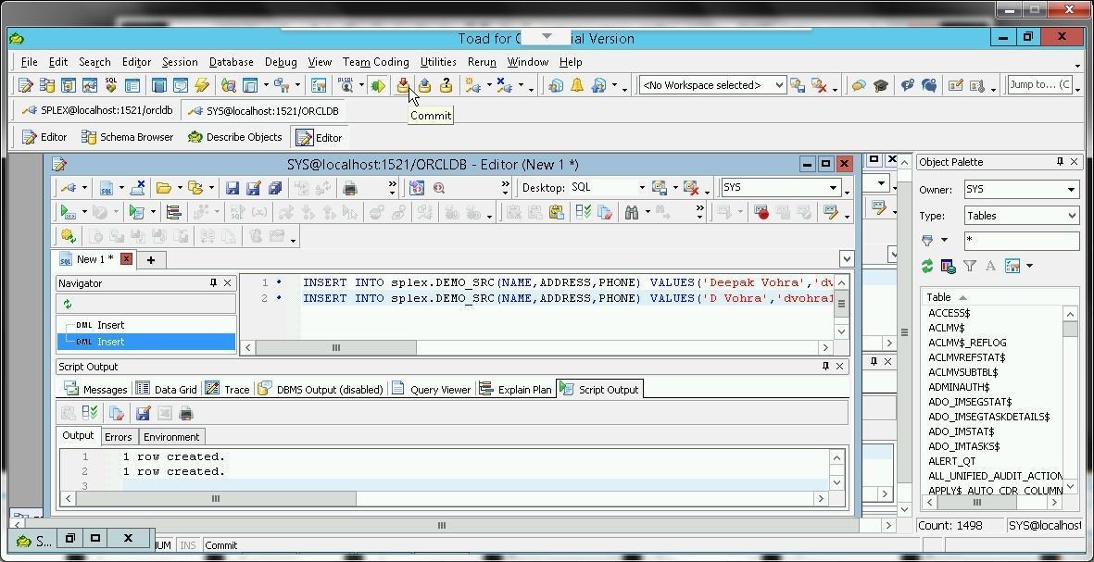
Task: Click the Paste clipboard icon in the Editor toolbar
Action: coord(556,212)
